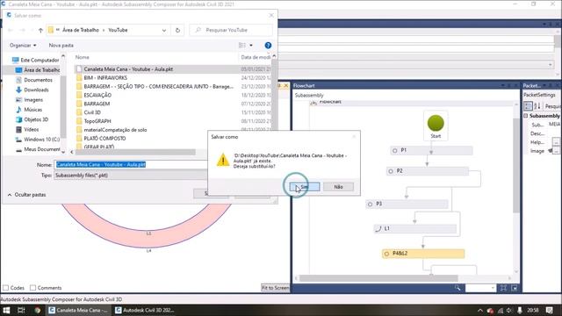Viewport: 562px width, 316px height.
Task: Click the Flowchart zoom magnifier icon
Action: tap(458, 288)
